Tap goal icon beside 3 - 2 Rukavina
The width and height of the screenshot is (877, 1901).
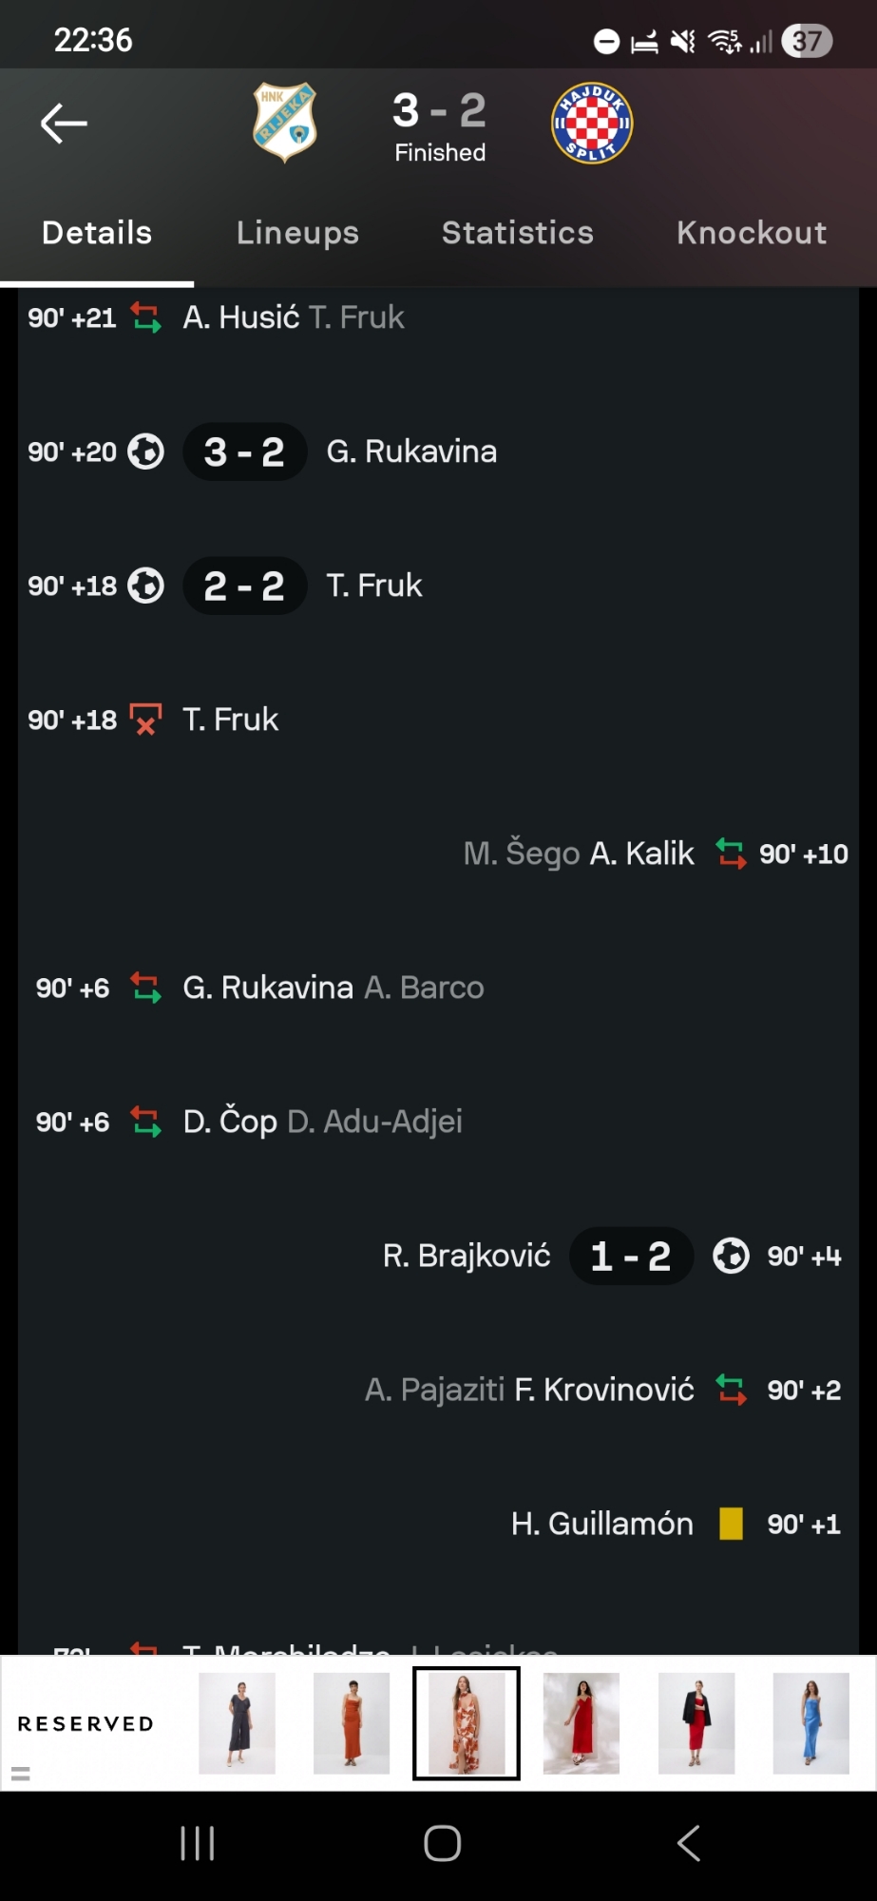click(146, 451)
